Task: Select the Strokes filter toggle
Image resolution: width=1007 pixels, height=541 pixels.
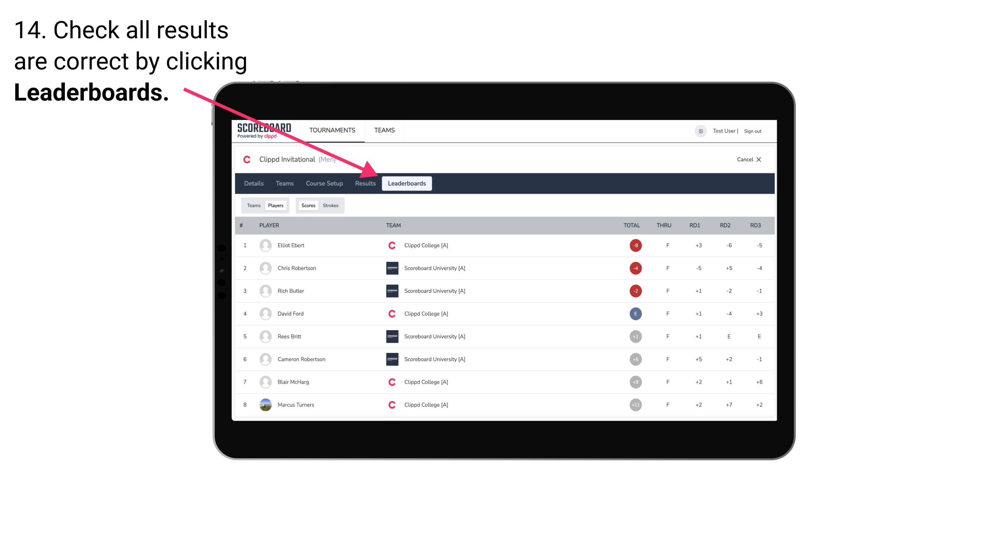Action: pos(331,205)
